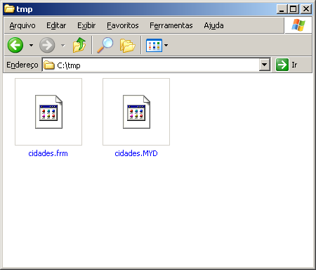Go back with the green Back arrow
316x270 pixels.
coord(15,45)
